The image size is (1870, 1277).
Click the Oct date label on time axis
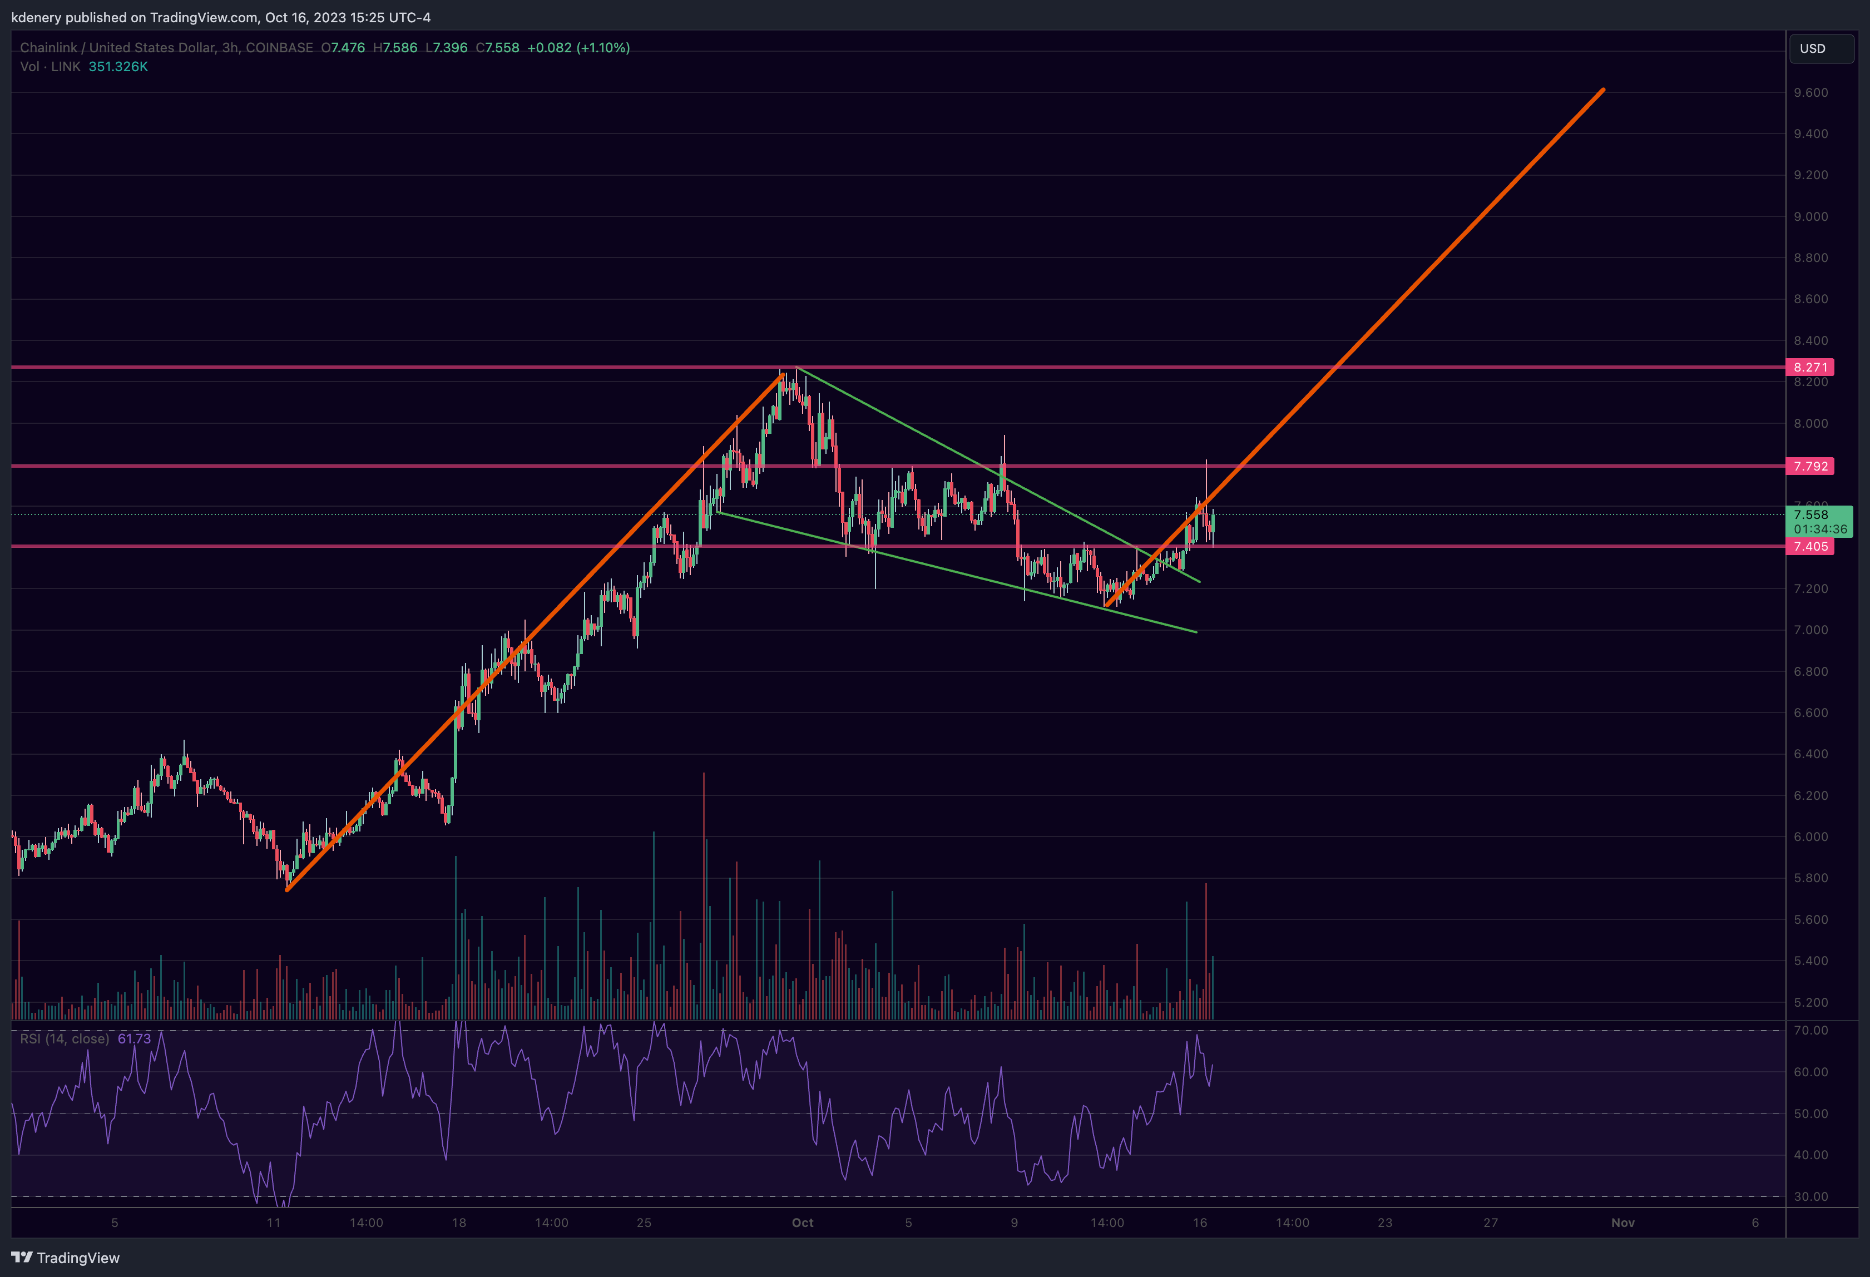coord(802,1222)
